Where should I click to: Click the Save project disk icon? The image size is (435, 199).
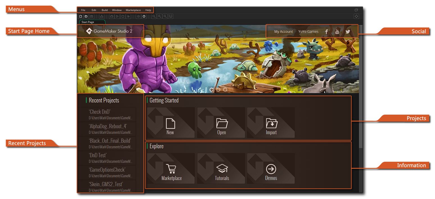pyautogui.click(x=92, y=16)
